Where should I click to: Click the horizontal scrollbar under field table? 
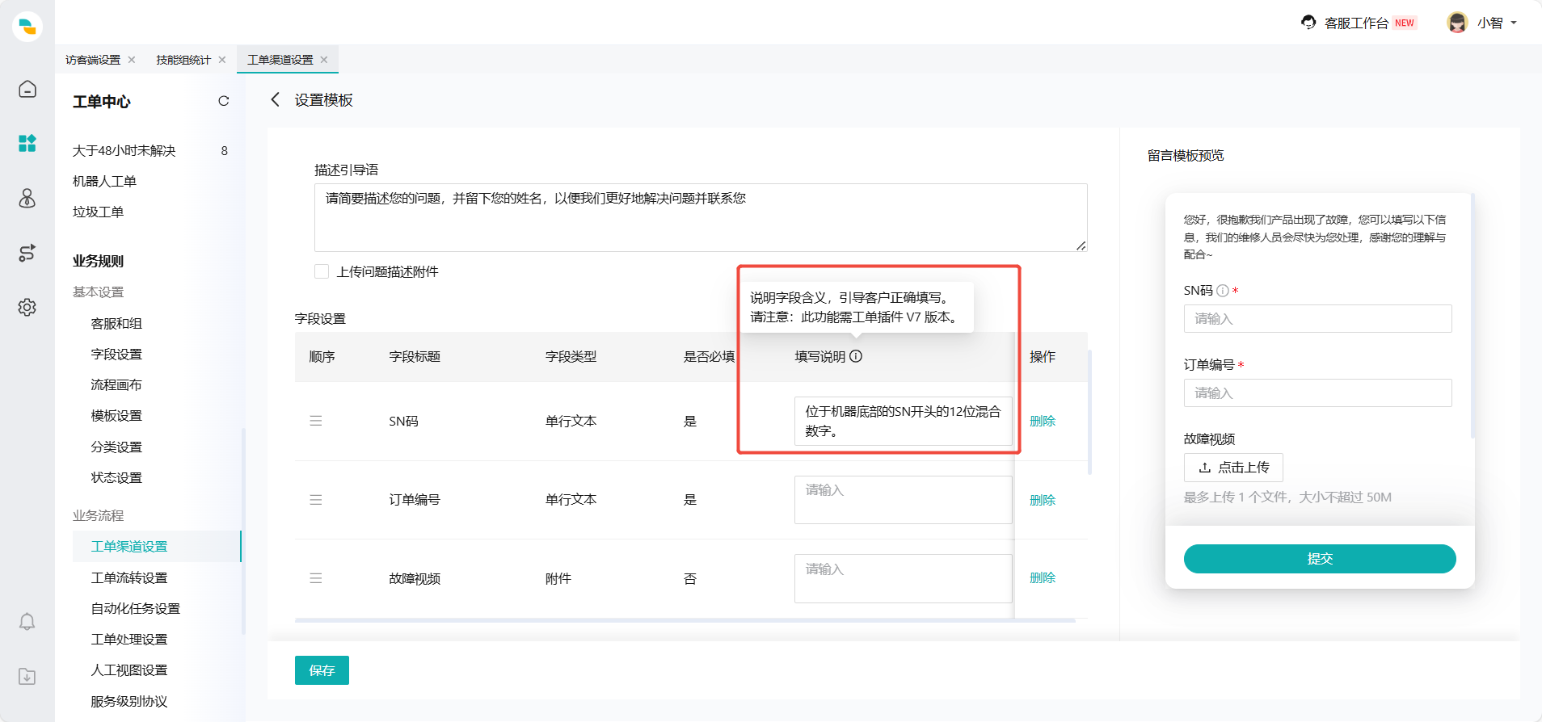click(685, 620)
